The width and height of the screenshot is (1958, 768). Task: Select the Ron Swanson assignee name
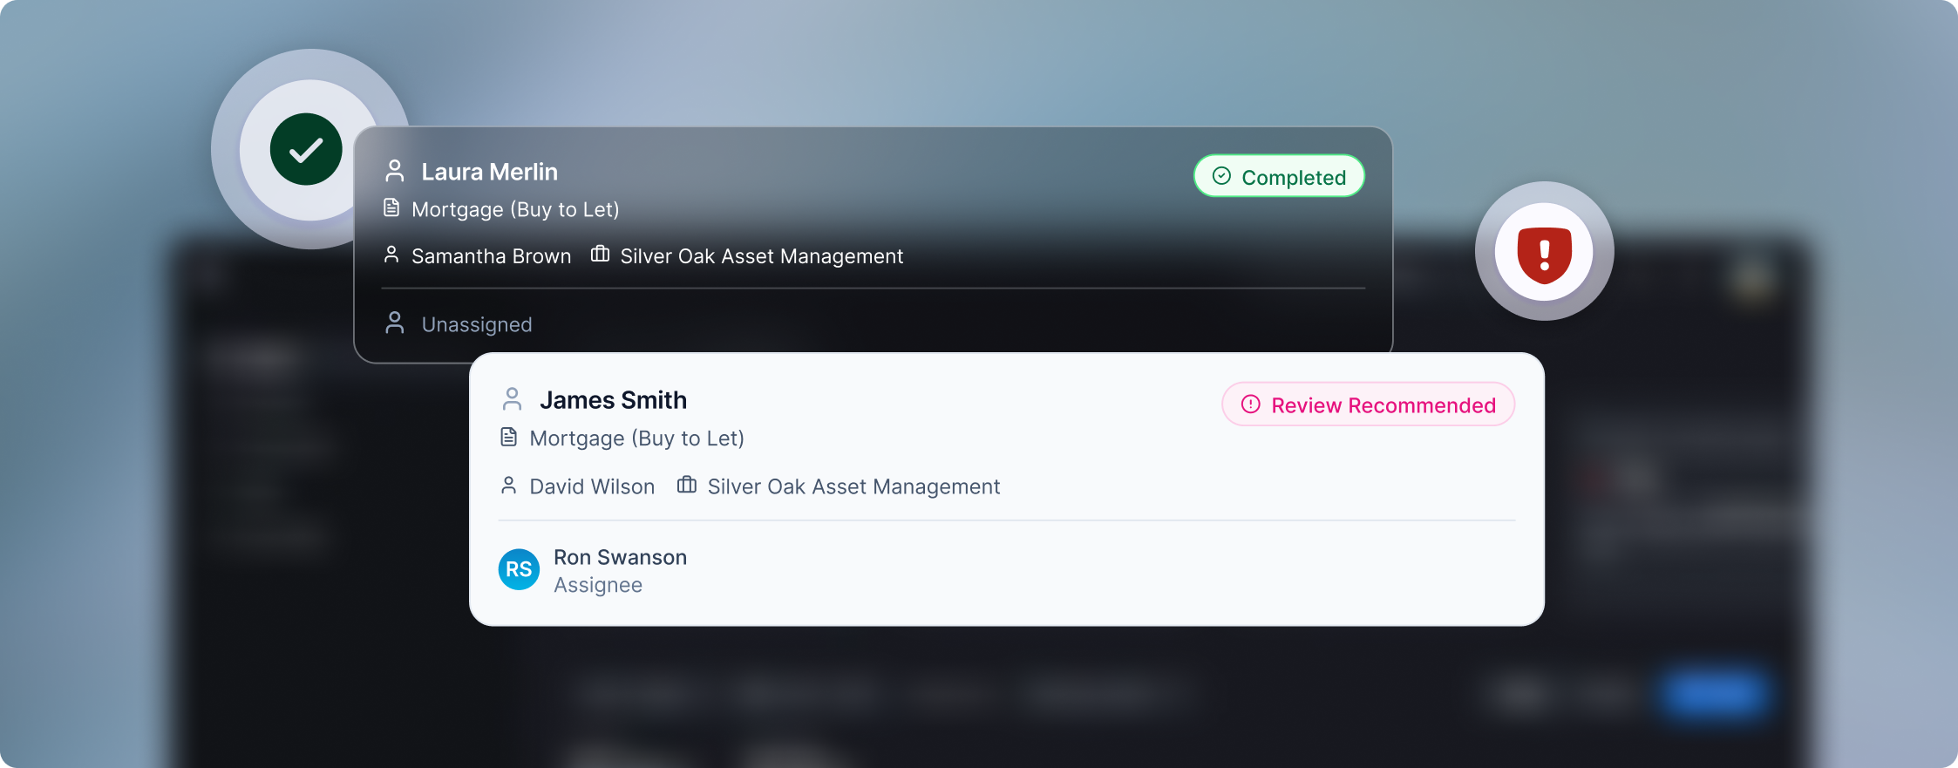pos(620,557)
